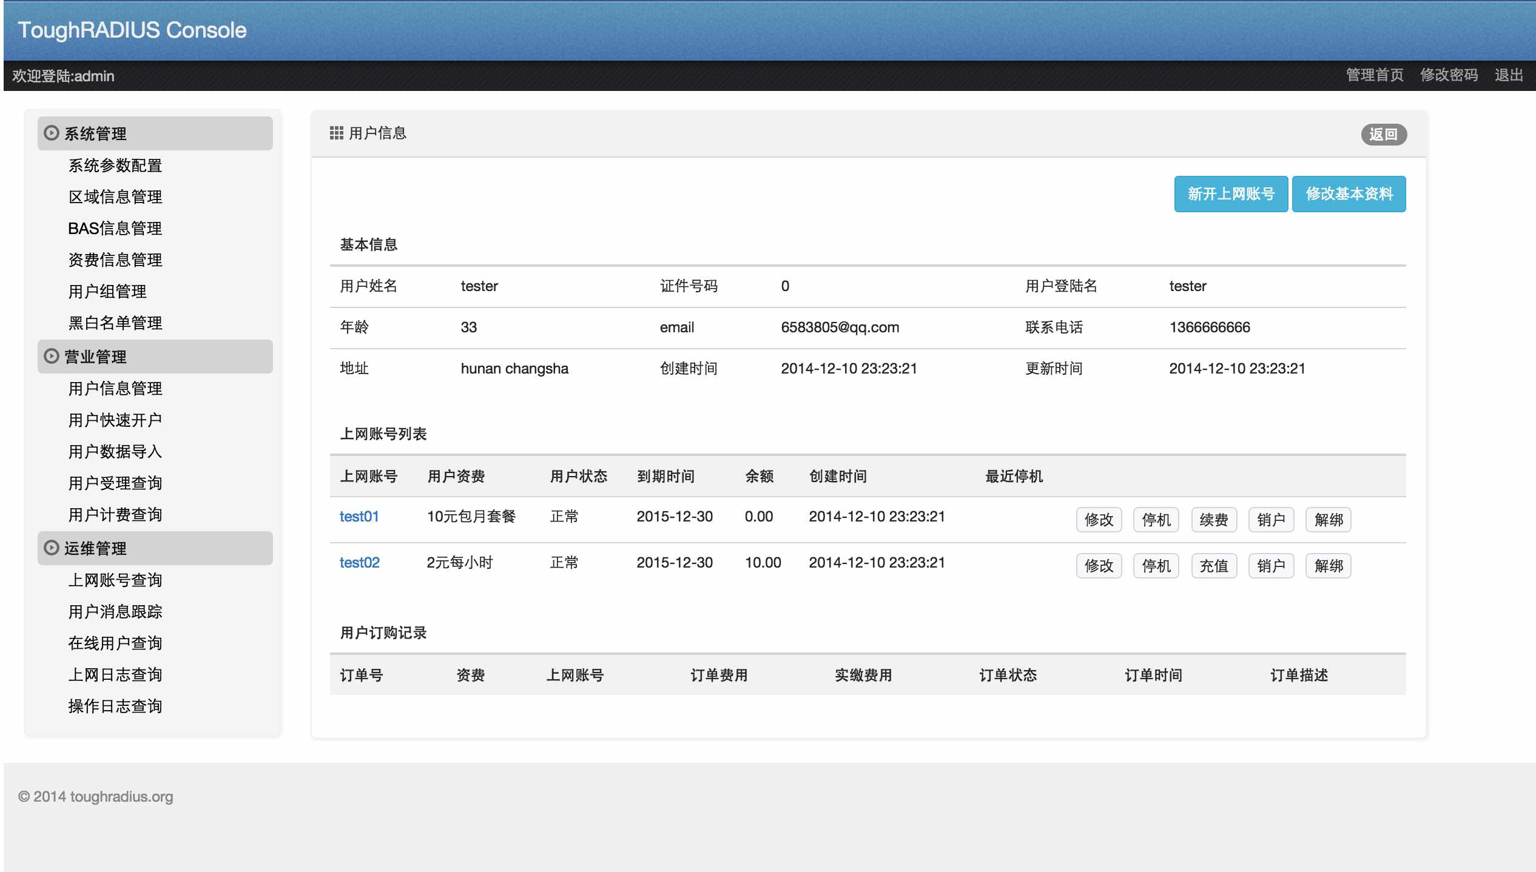Open the test01 account link

tap(359, 517)
